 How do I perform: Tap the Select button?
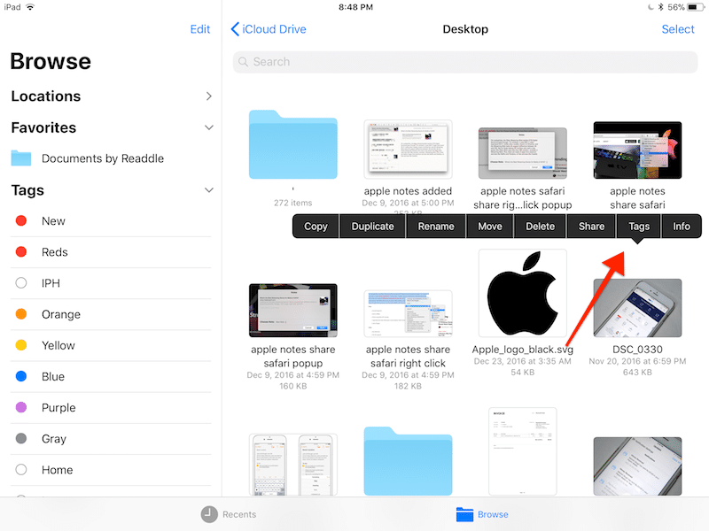tap(678, 29)
